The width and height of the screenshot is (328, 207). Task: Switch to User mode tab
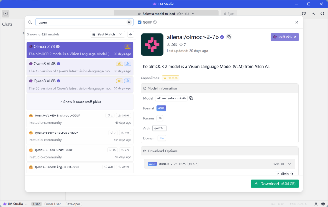tap(36, 204)
